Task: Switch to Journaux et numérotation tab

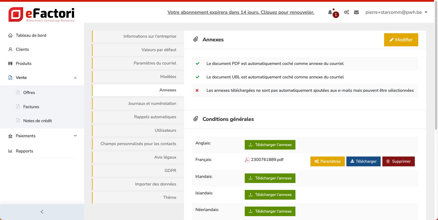Action: tap(152, 104)
